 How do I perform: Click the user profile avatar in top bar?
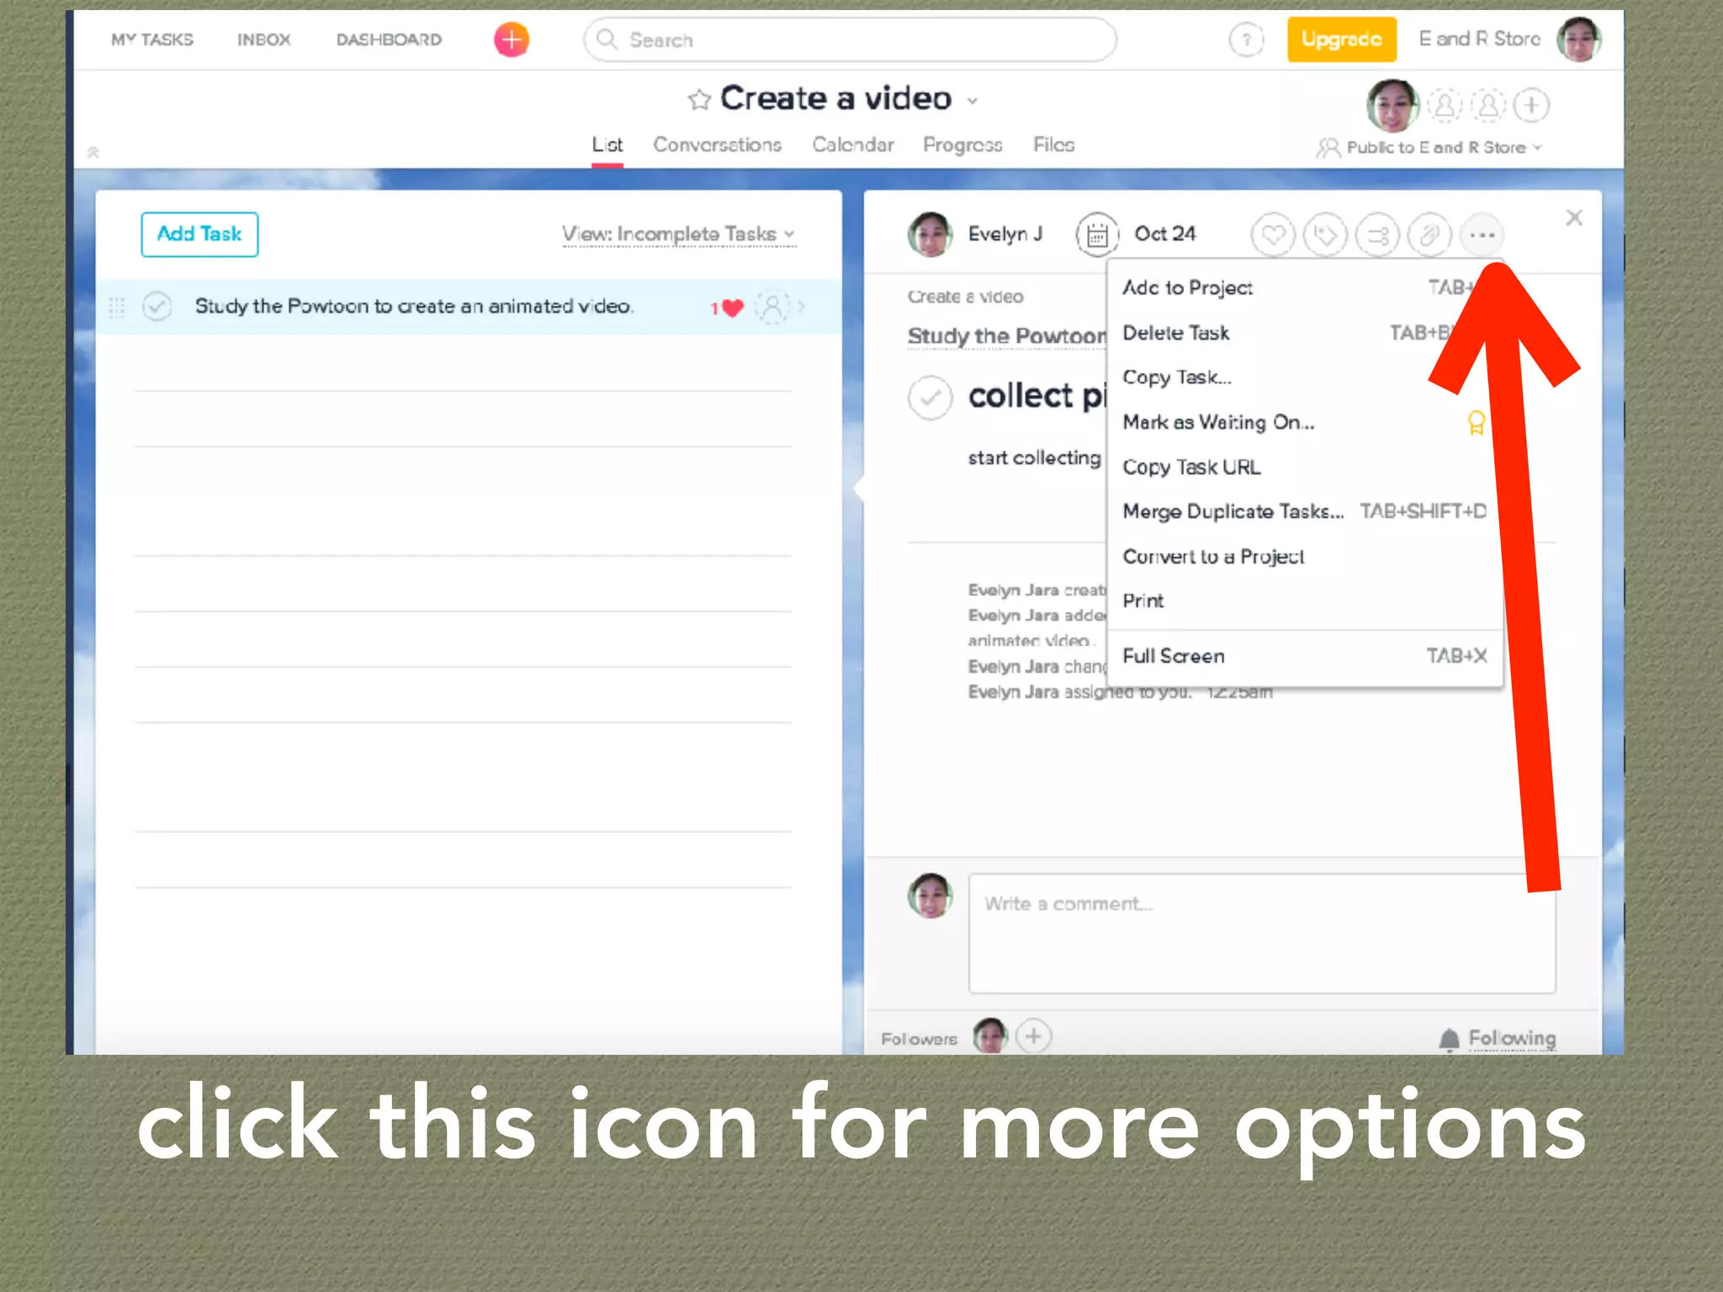[x=1578, y=40]
